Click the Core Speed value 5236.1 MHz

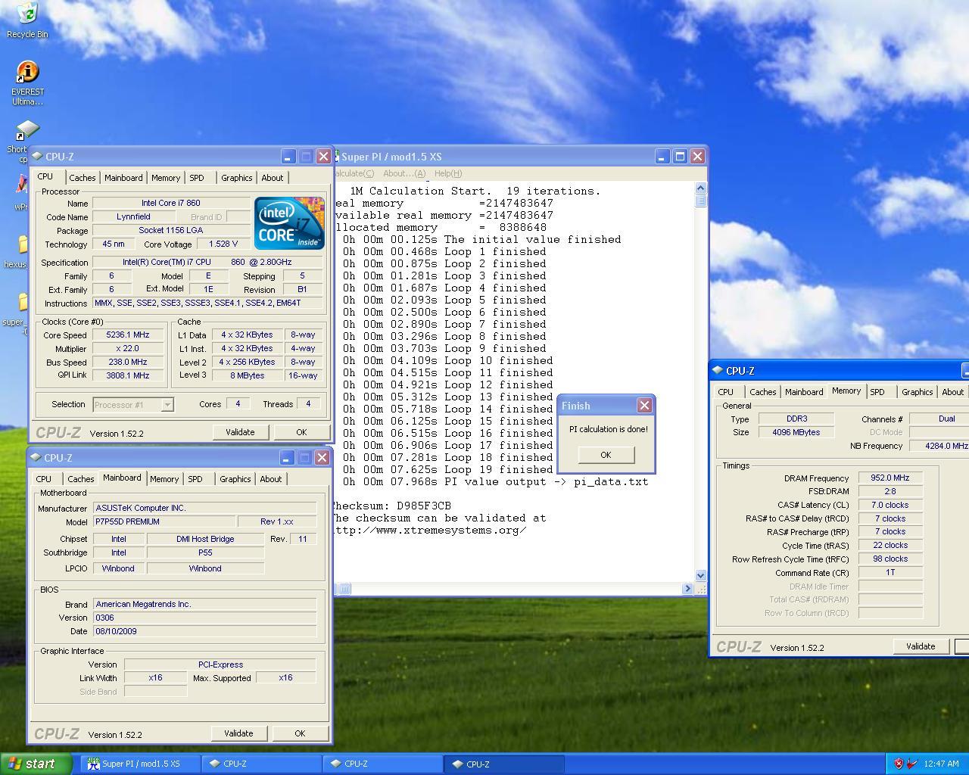128,335
